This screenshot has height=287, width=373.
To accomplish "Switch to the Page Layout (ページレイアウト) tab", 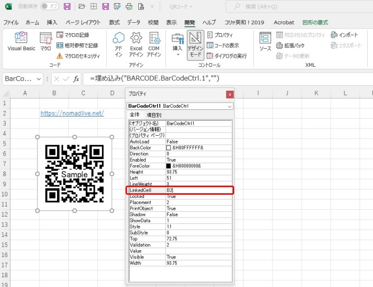I will tap(83, 22).
